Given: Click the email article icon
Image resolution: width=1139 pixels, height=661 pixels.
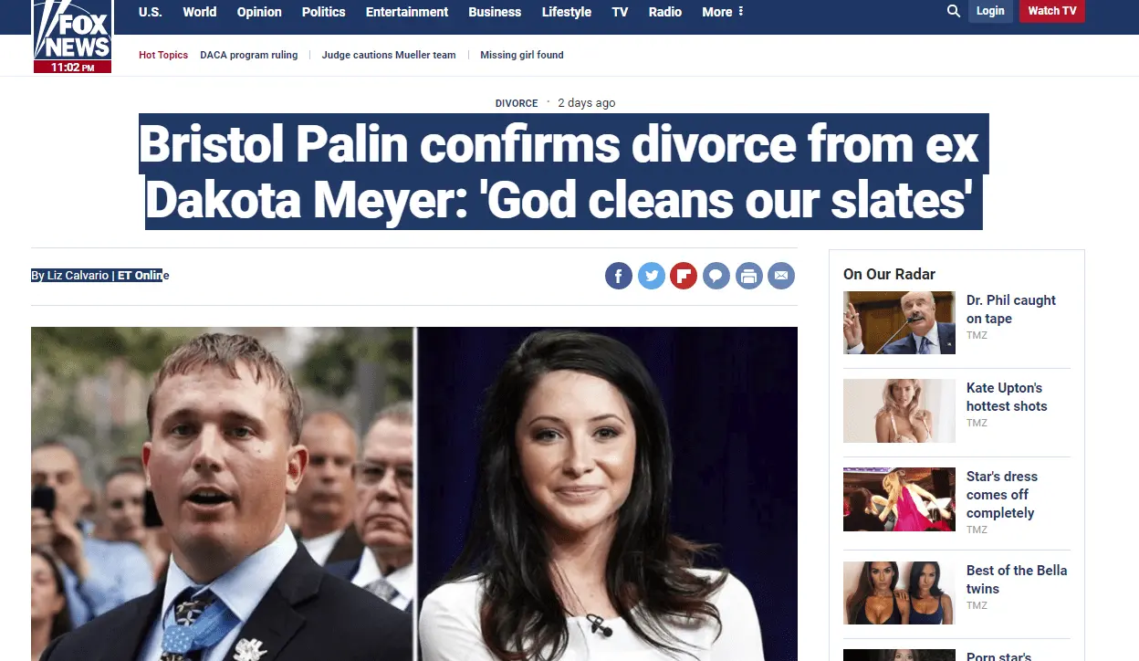Looking at the screenshot, I should [x=781, y=276].
